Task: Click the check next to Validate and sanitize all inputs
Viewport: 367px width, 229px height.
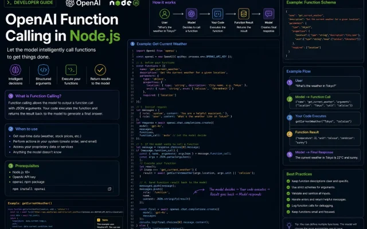Action: [x=288, y=194]
